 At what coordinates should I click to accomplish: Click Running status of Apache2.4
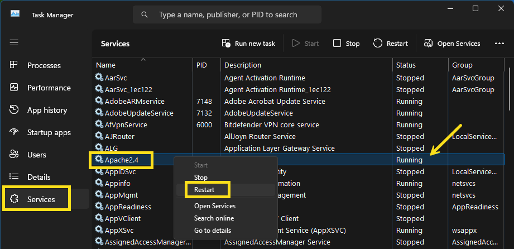point(409,160)
